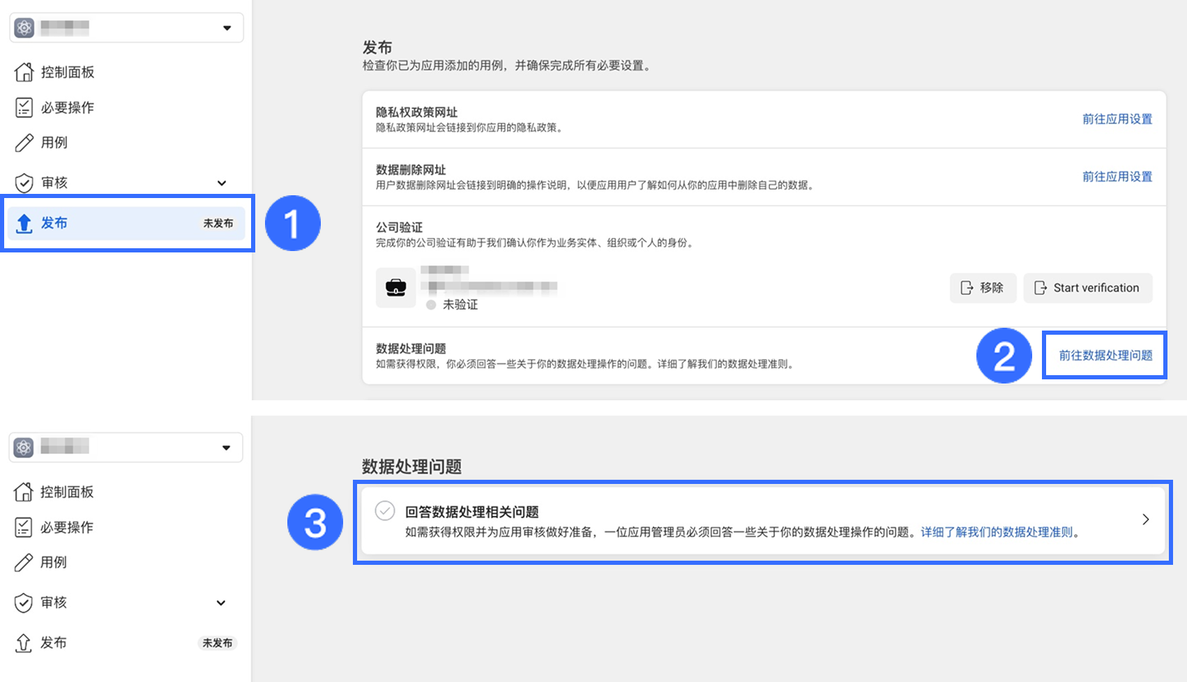Click the 公司验证 heading

click(x=400, y=227)
